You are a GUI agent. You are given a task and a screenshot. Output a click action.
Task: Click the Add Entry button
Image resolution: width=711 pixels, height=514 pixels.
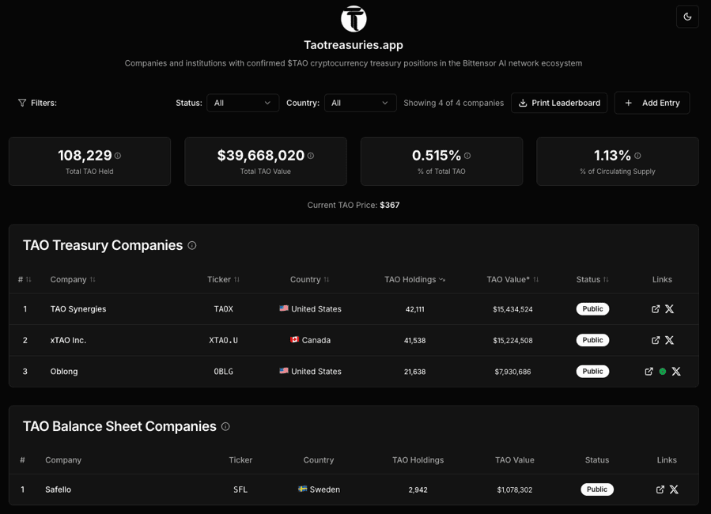tap(652, 103)
